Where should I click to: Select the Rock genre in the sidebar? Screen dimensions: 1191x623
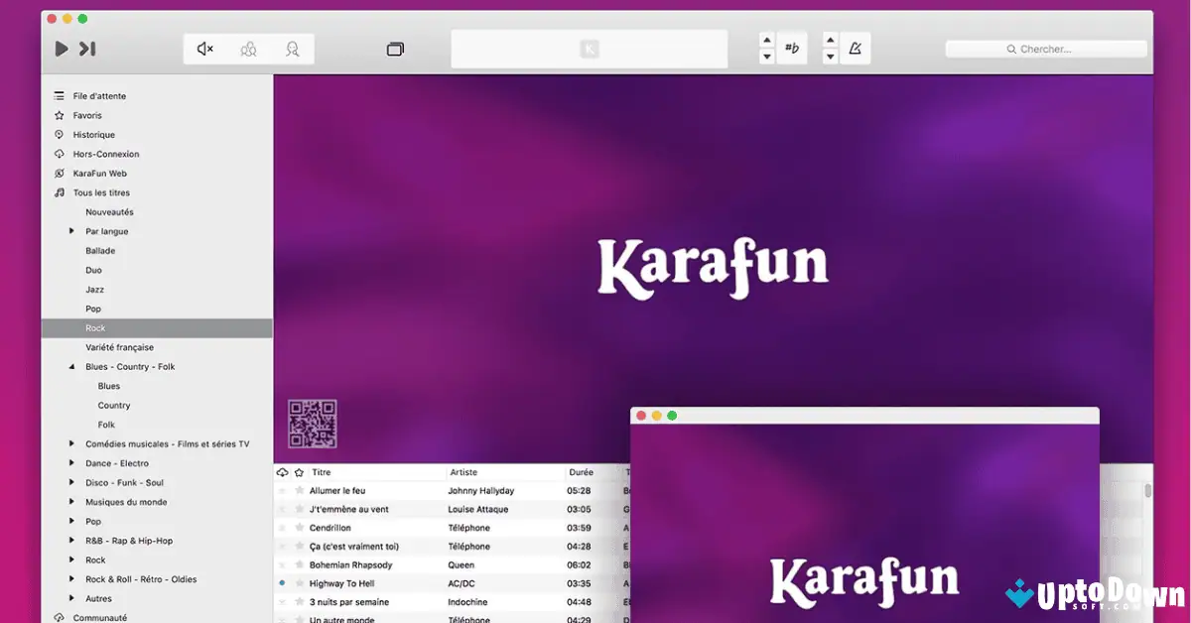[x=95, y=327]
